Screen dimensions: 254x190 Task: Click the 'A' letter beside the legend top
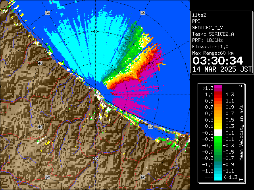point(241,86)
